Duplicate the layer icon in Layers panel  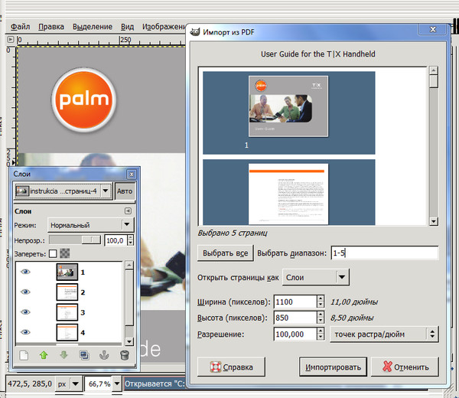[x=84, y=355]
